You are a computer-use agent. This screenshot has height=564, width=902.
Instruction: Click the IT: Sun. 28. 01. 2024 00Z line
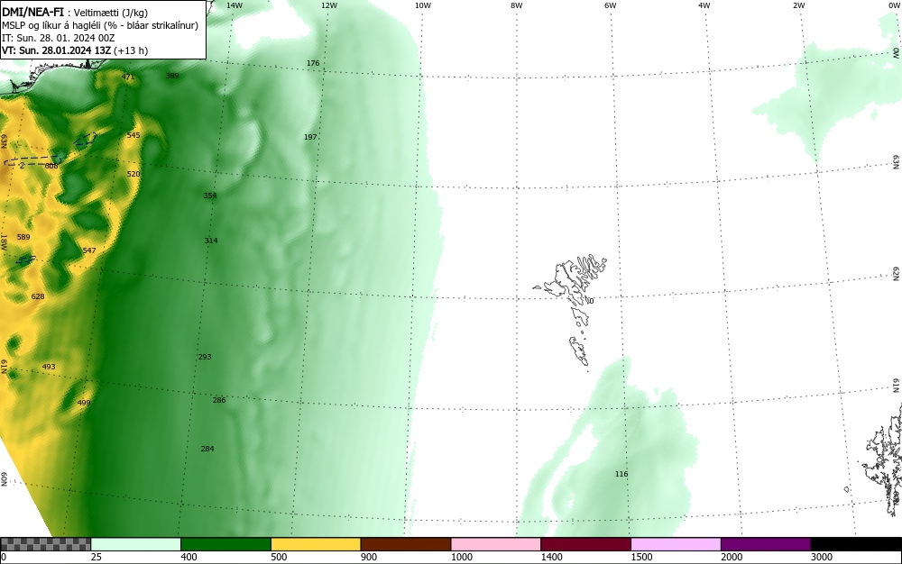point(58,38)
